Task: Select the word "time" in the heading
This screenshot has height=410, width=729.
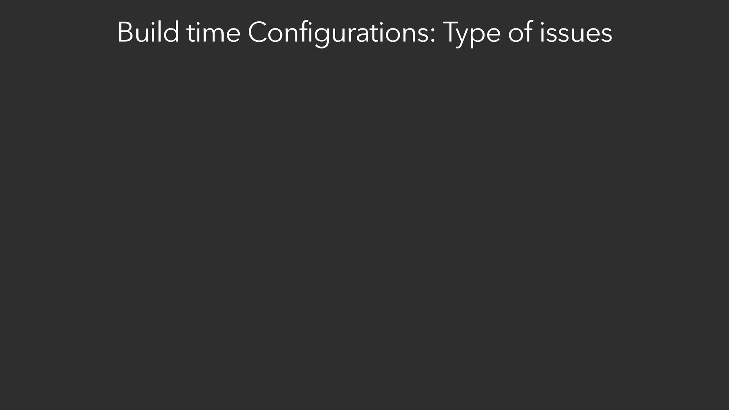Action: click(x=213, y=33)
